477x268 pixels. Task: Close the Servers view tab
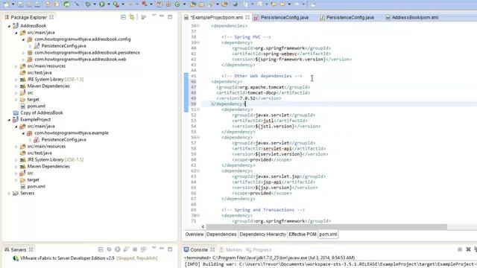[31, 250]
